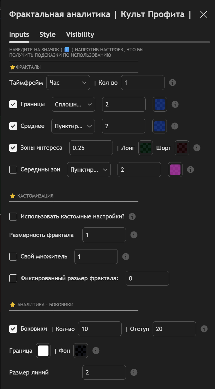Click info icon for Использовать кастомные настройки
This screenshot has height=389, width=215.
(x=132, y=216)
